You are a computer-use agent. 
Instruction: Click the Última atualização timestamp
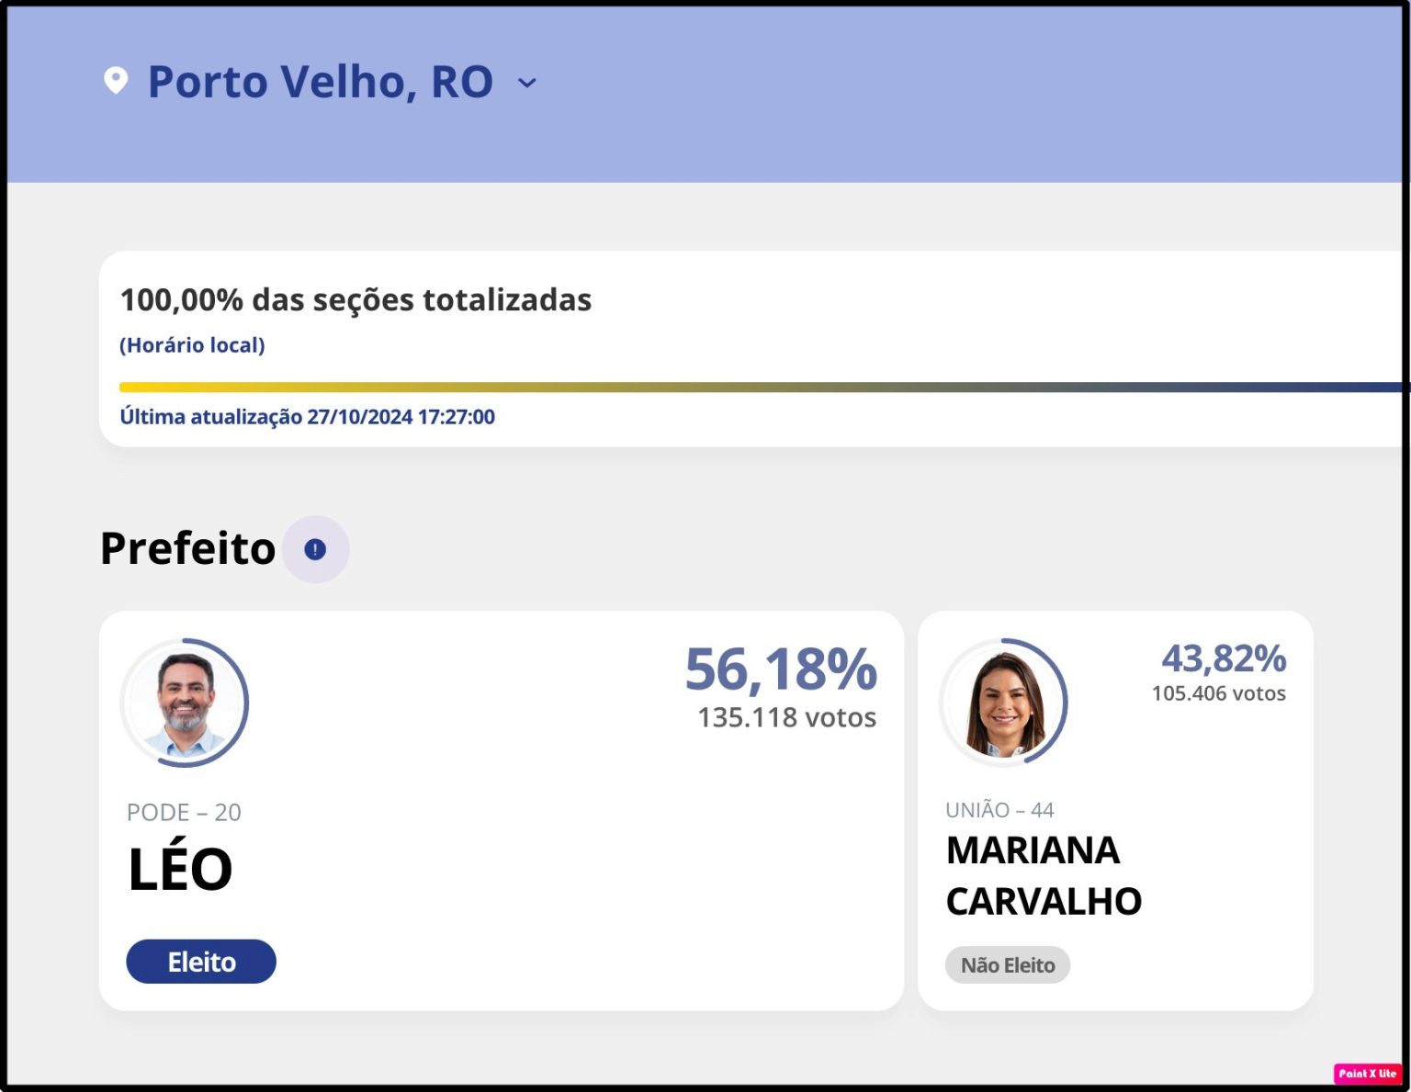coord(307,417)
